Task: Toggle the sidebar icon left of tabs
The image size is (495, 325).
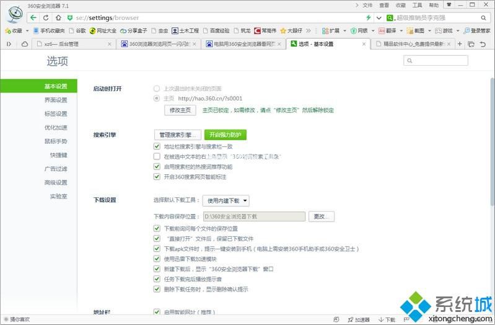Action: tap(9, 44)
